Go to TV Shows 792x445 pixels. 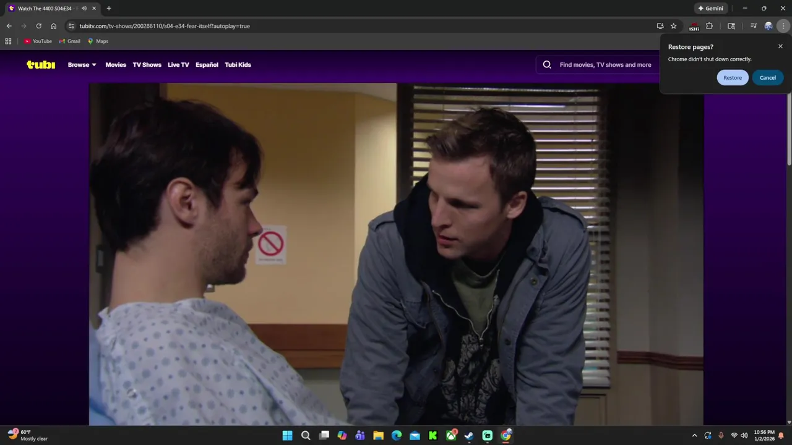tap(147, 64)
